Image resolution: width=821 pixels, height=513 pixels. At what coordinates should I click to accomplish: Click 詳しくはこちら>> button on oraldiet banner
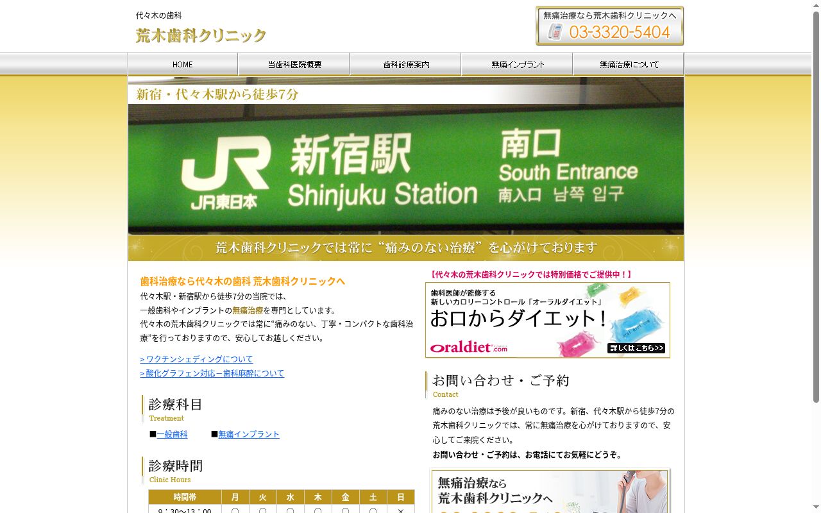pos(636,348)
